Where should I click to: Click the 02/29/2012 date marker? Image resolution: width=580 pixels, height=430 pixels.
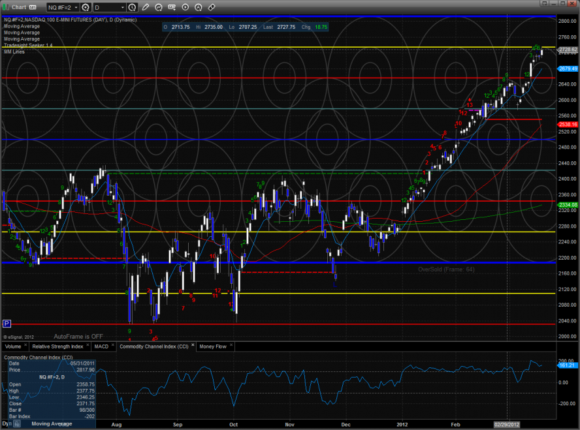[x=507, y=424]
